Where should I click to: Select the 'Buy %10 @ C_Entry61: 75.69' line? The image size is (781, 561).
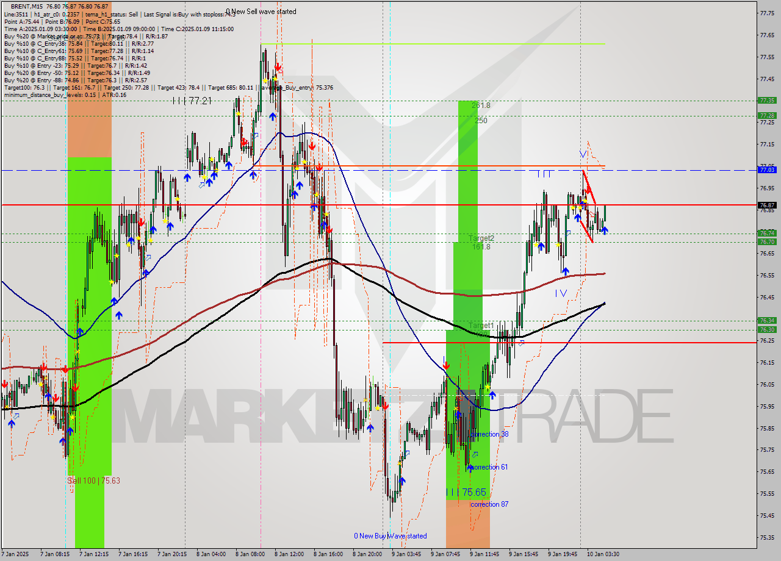pos(79,51)
